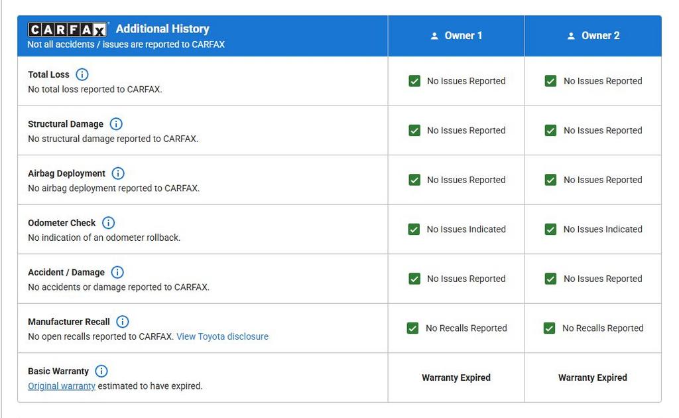Open info icon next to Total Loss
Image resolution: width=679 pixels, height=418 pixels.
click(82, 74)
